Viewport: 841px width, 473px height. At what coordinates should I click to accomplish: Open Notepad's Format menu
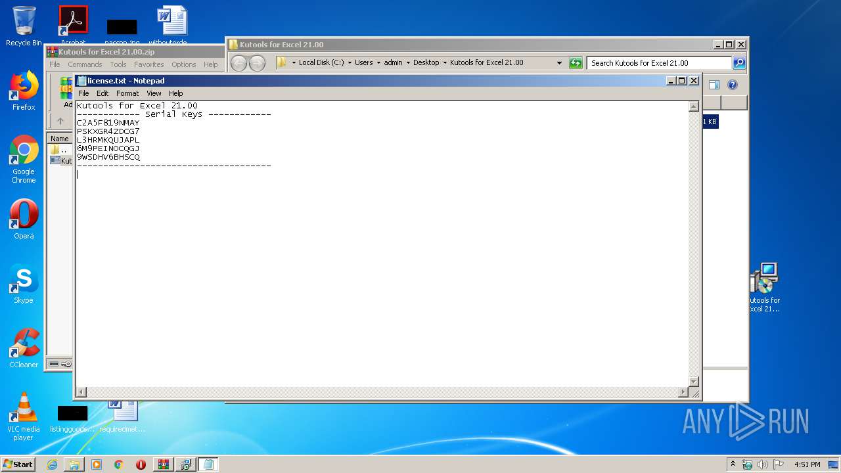[x=127, y=93]
